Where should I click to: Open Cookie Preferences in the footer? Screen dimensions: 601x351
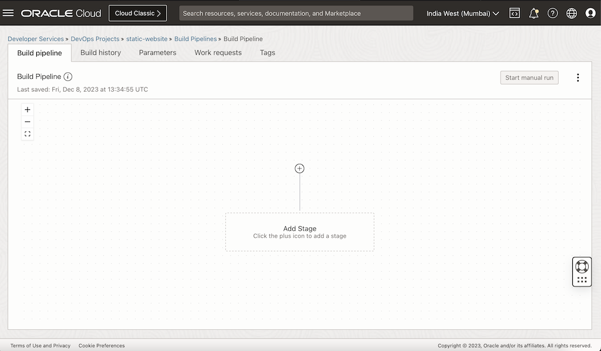click(102, 345)
